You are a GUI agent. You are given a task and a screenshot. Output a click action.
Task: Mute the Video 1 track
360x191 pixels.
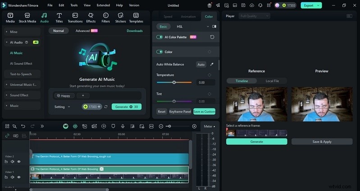[x=13, y=177]
